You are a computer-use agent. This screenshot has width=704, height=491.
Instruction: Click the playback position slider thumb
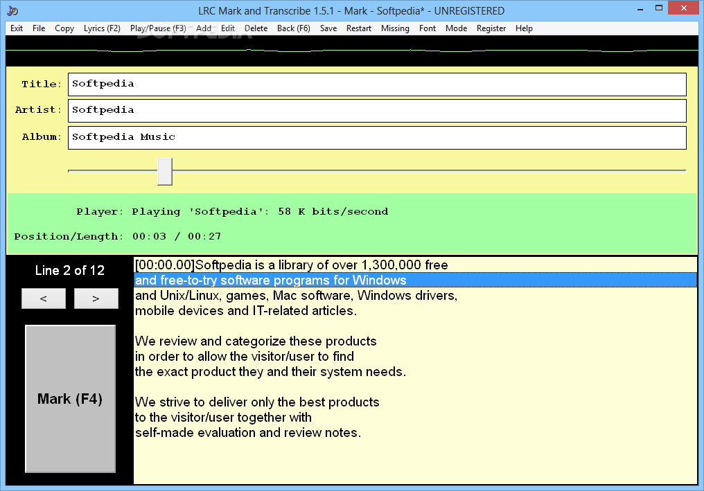tap(165, 172)
